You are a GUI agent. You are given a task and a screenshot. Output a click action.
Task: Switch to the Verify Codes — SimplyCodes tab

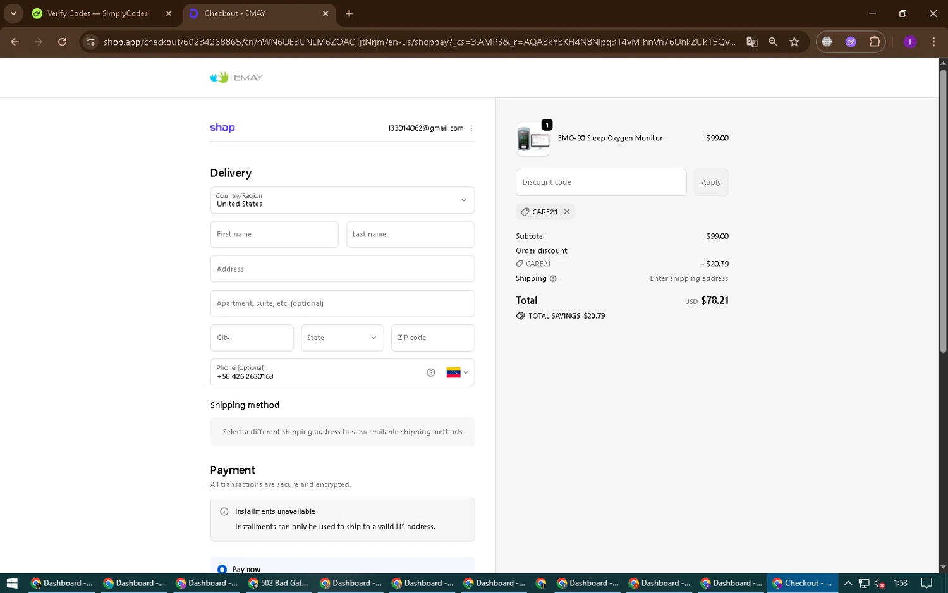click(x=97, y=13)
